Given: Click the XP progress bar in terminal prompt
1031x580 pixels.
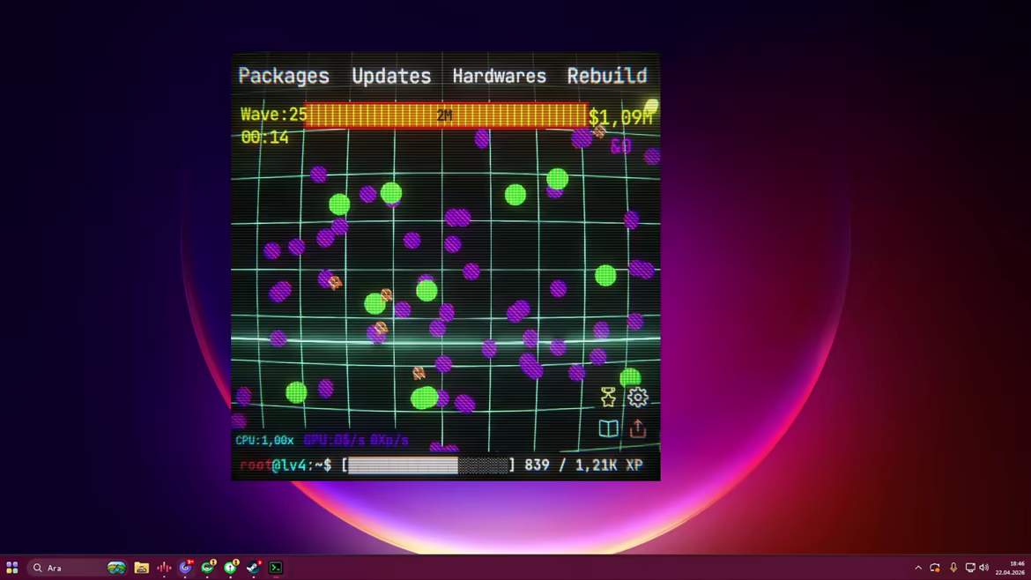Looking at the screenshot, I should 428,465.
